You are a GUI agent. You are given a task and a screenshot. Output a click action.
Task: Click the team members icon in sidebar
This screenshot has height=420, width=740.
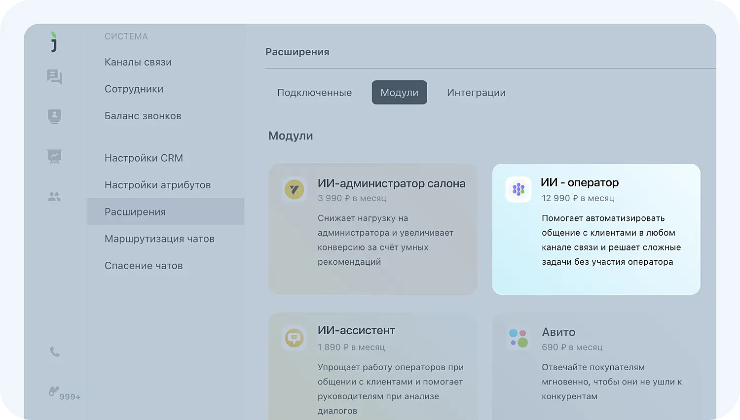pyautogui.click(x=54, y=196)
